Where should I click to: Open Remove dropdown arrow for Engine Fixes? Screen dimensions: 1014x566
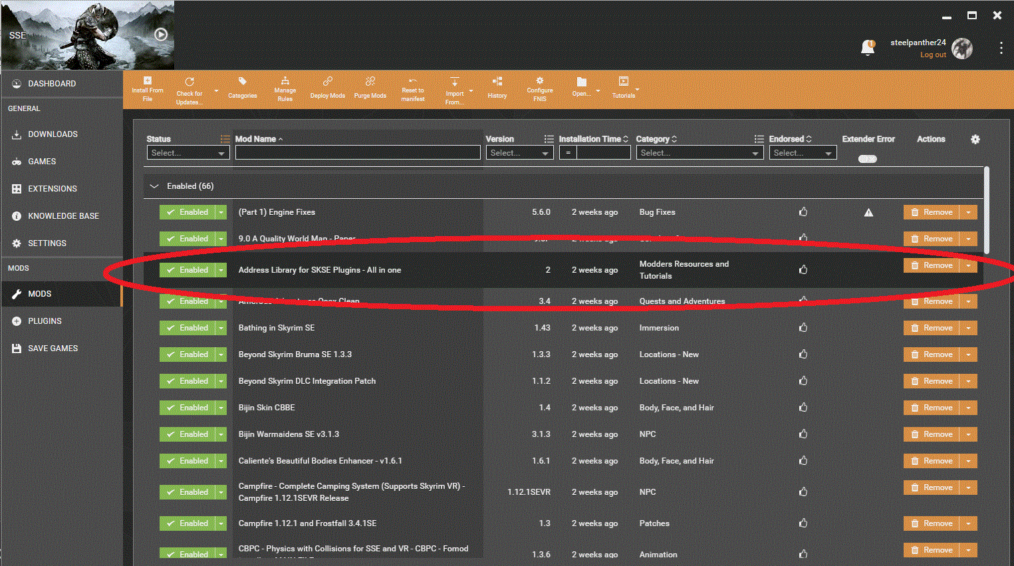coord(968,212)
